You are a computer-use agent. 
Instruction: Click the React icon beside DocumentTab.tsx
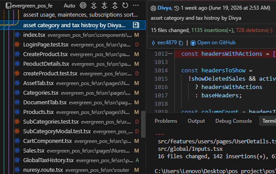coord(17,103)
